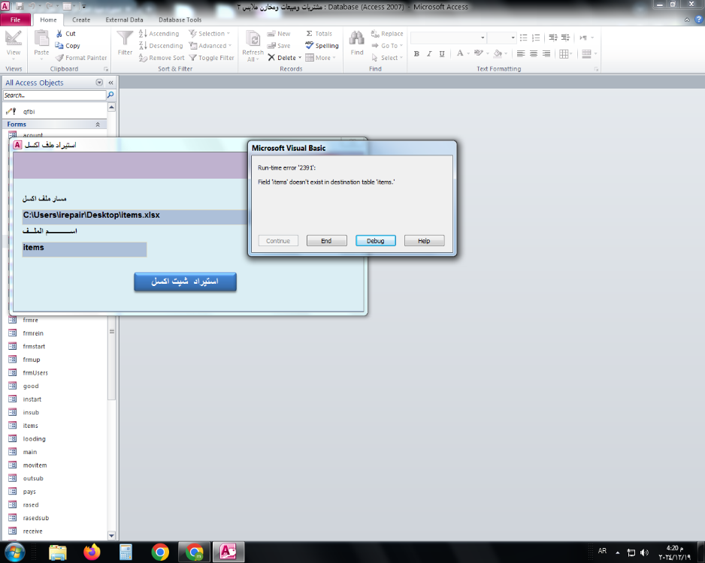Center text in Text Formatting
The width and height of the screenshot is (705, 563).
(533, 54)
